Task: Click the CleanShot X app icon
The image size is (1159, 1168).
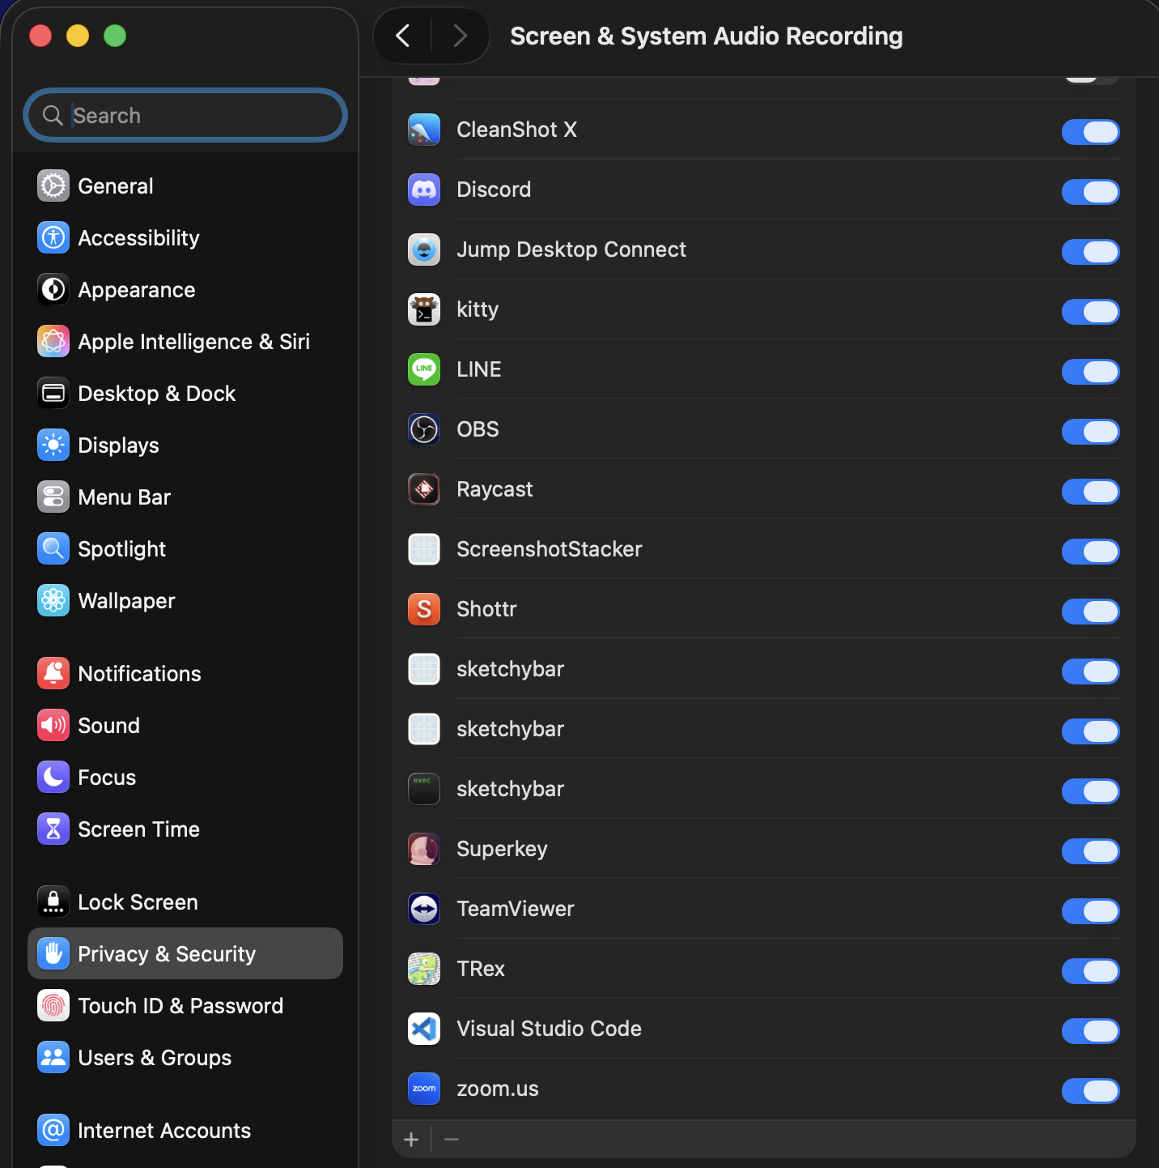Action: coord(423,129)
